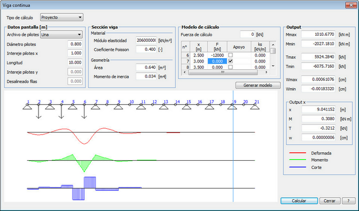Click the table's scroll right arrow
This screenshot has height=211, width=359.
tap(266, 72)
